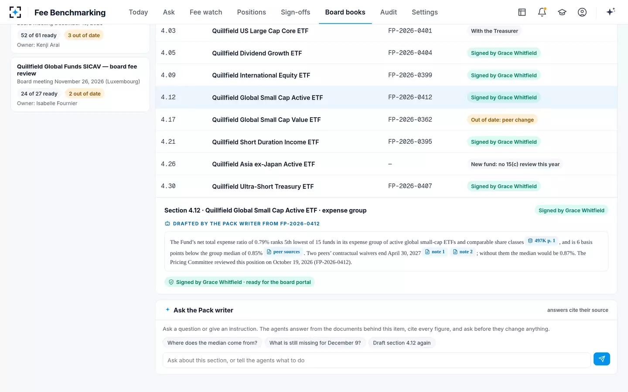Open the 497K p. 1 source citation
This screenshot has height=392, width=628.
tap(542, 241)
